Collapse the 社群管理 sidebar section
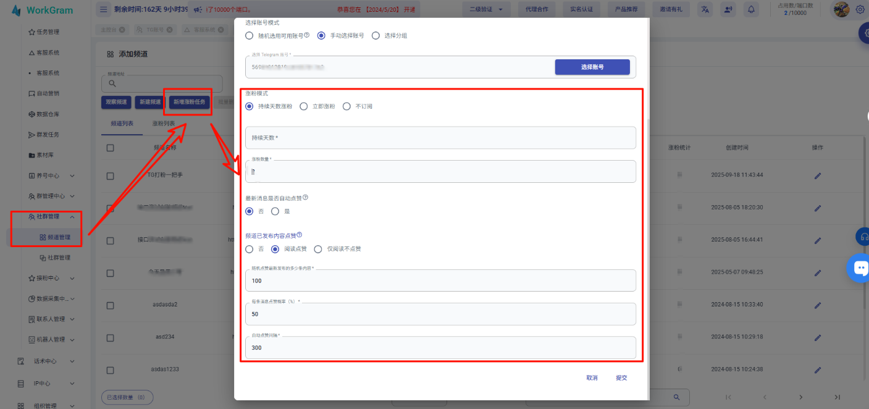 coord(72,217)
